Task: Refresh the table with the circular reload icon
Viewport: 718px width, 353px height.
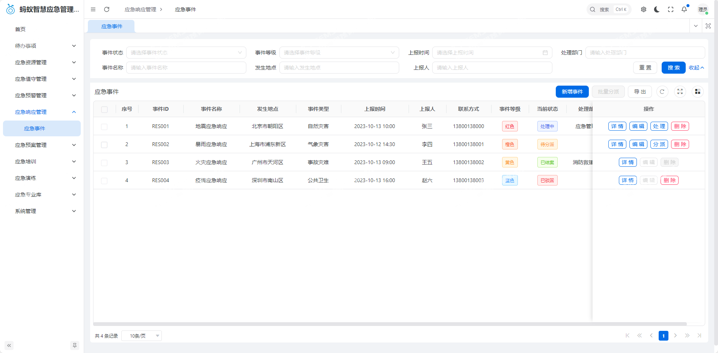Action: 662,92
